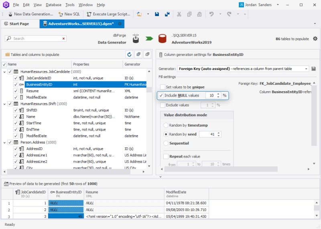Click the HumanResources.JobCandidate table icon

coord(16,72)
